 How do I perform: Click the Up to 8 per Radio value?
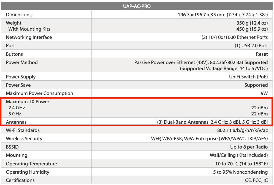click(249, 147)
